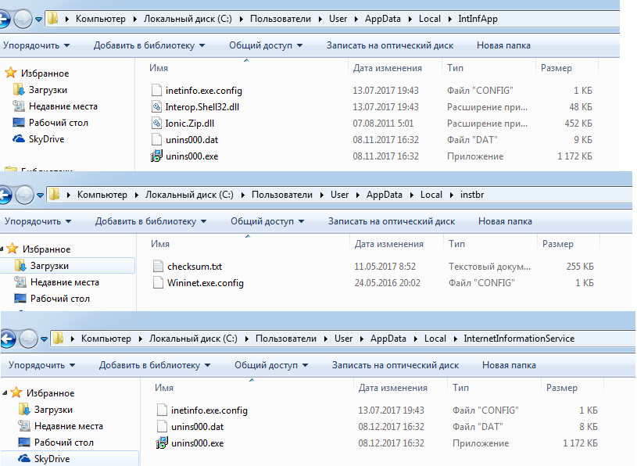Open Загрузки icon in instbr sidebar
Screen dimensions: 637x466
coord(20,265)
